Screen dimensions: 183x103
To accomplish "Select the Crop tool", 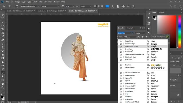I will tap(3, 29).
